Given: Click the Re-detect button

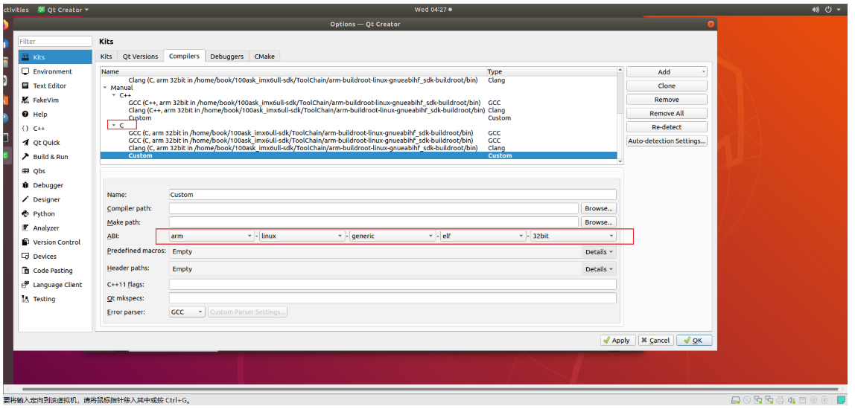Looking at the screenshot, I should [666, 127].
